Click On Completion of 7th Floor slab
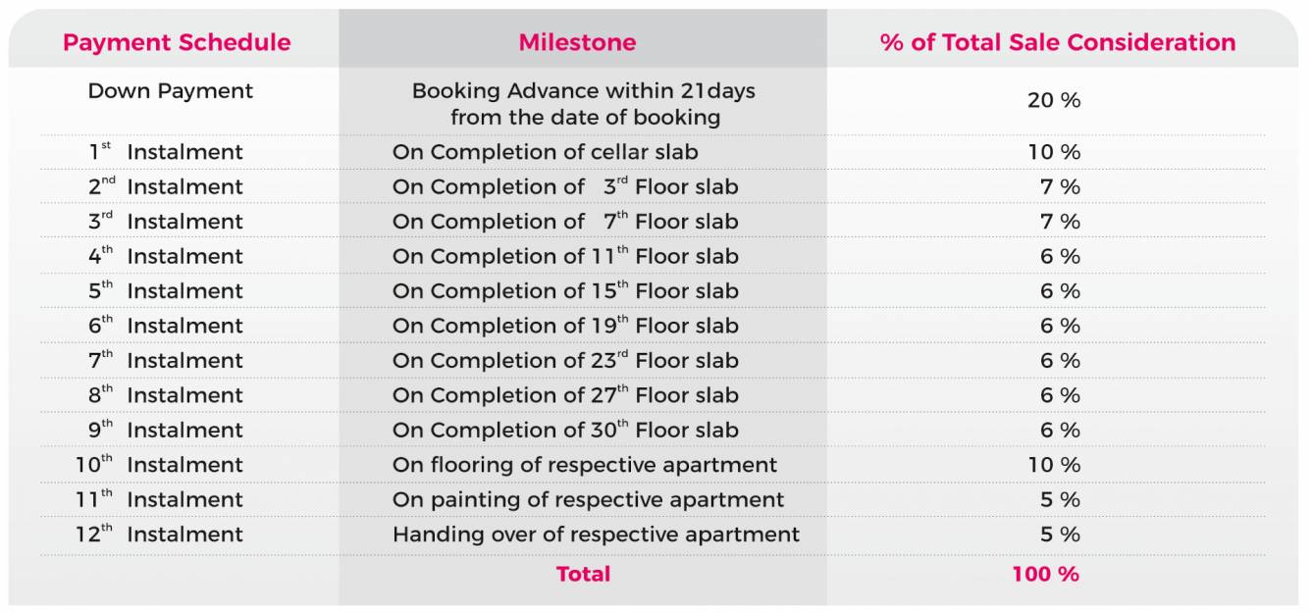 tap(565, 222)
